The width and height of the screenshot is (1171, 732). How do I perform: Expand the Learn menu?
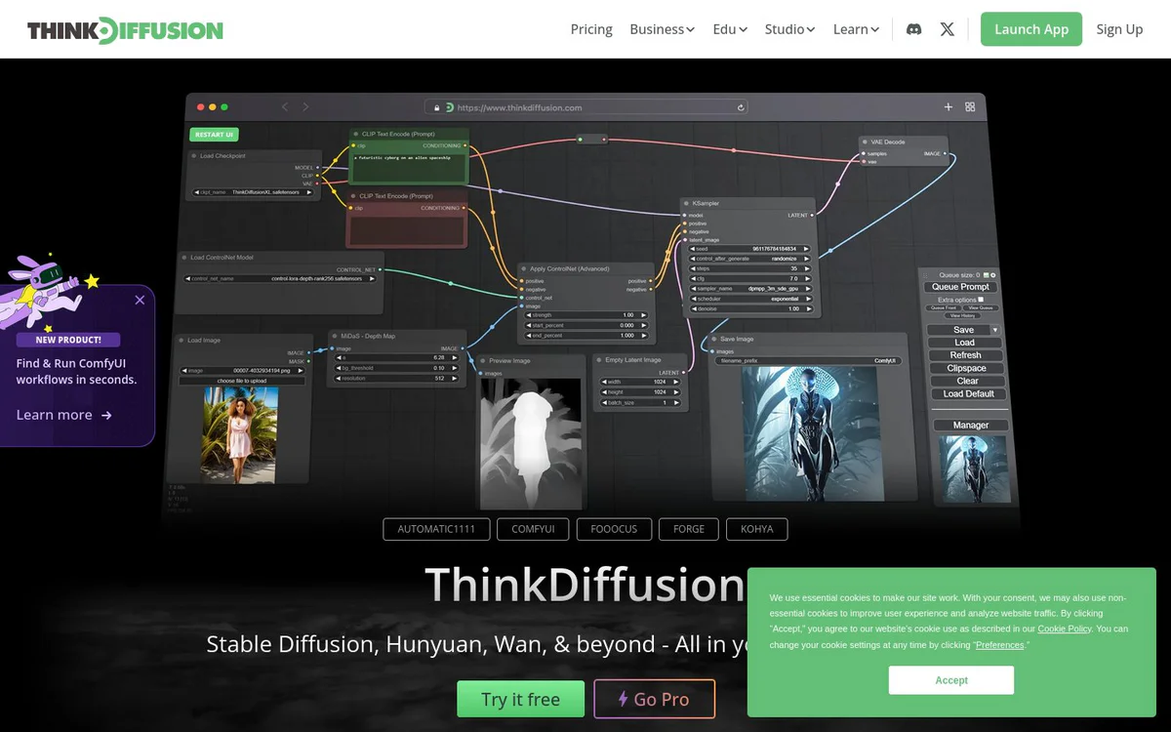tap(856, 29)
